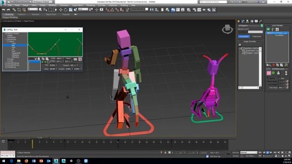Click the Go to Start playback button
The image size is (292, 164).
pyautogui.click(x=260, y=153)
